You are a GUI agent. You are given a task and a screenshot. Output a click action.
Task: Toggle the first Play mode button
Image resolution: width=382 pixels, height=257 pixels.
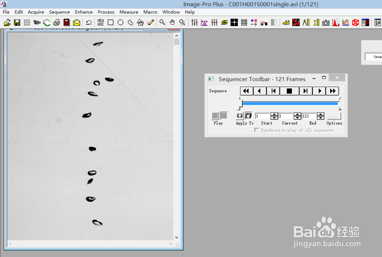215,116
